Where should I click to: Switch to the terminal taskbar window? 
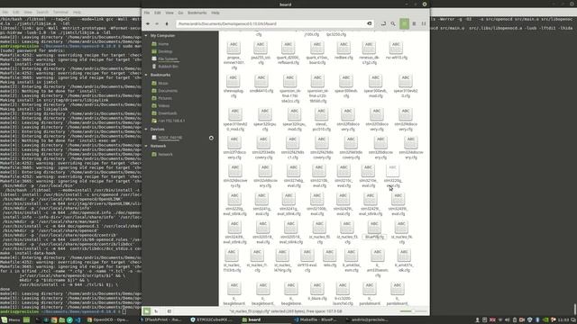click(367, 320)
